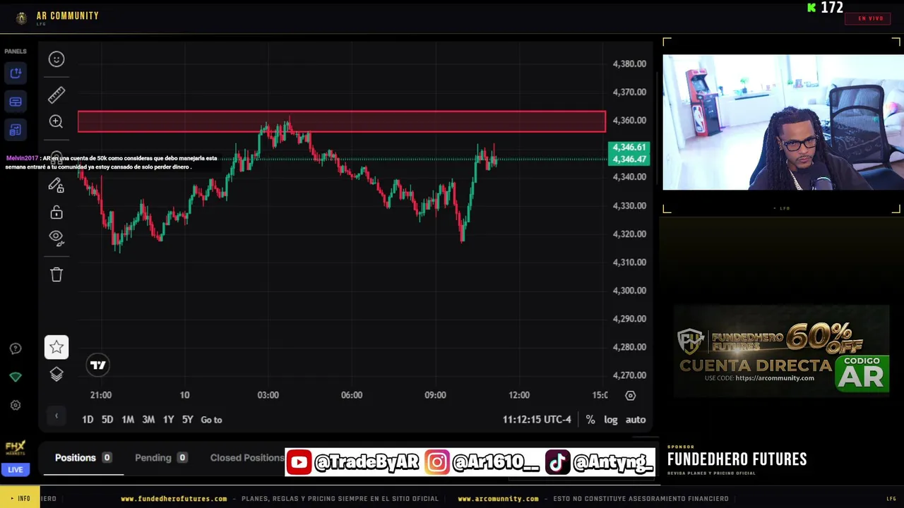Set the chart range to 1D

pyautogui.click(x=88, y=419)
